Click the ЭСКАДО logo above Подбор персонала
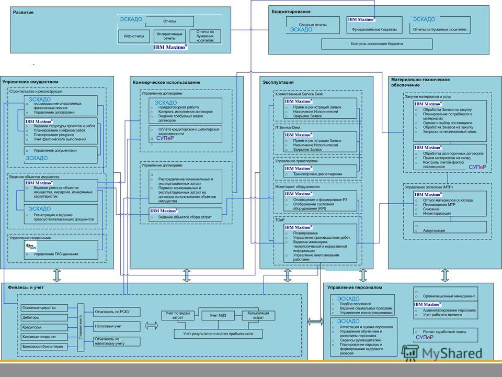This screenshot has height=377, width=502. 348,298
